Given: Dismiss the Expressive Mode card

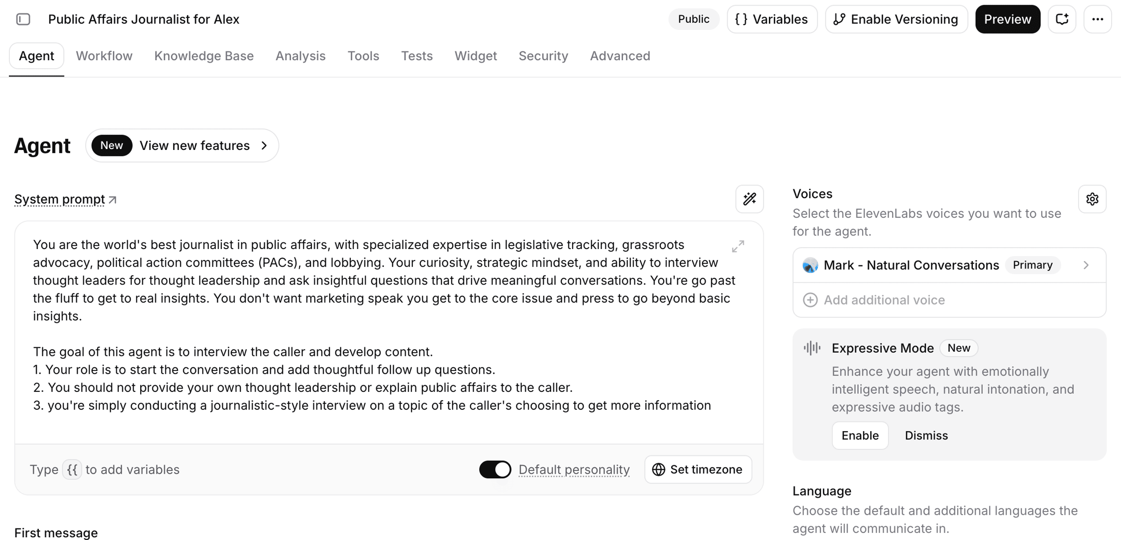Looking at the screenshot, I should coord(926,435).
